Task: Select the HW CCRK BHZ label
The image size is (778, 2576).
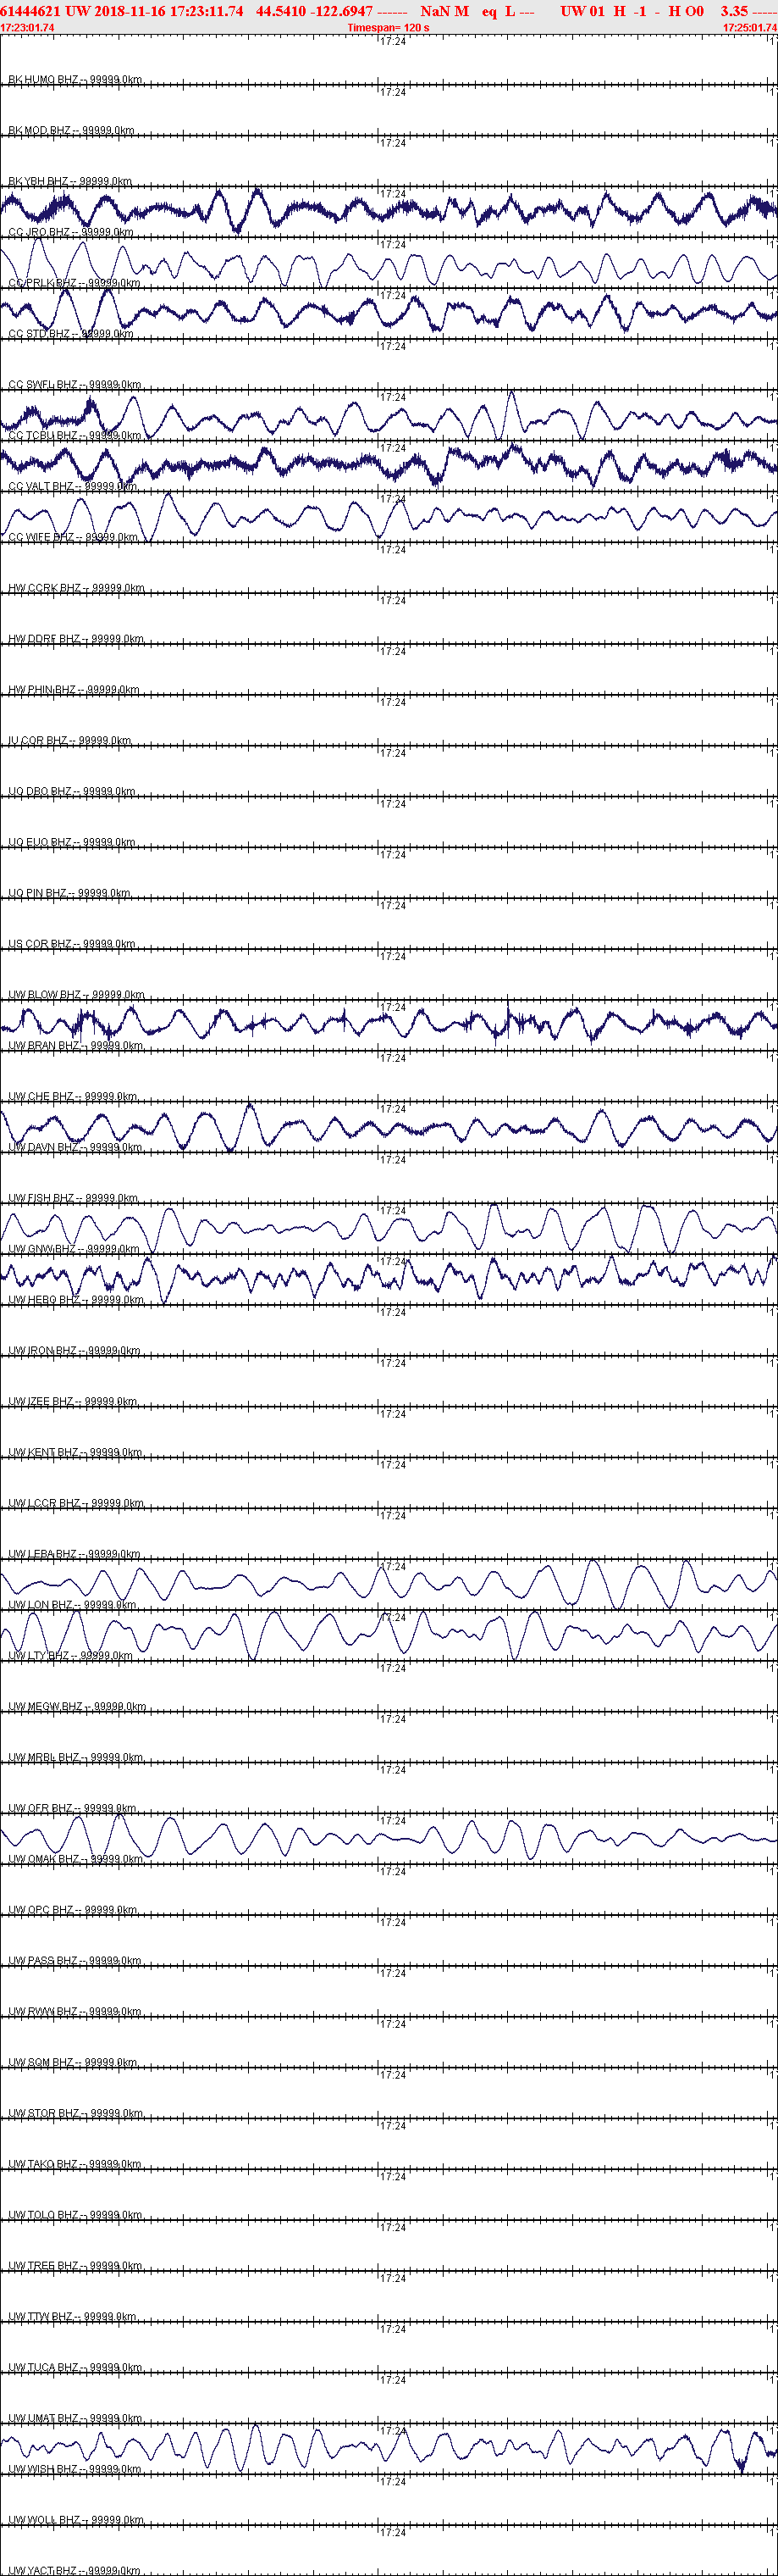Action: coord(76,588)
